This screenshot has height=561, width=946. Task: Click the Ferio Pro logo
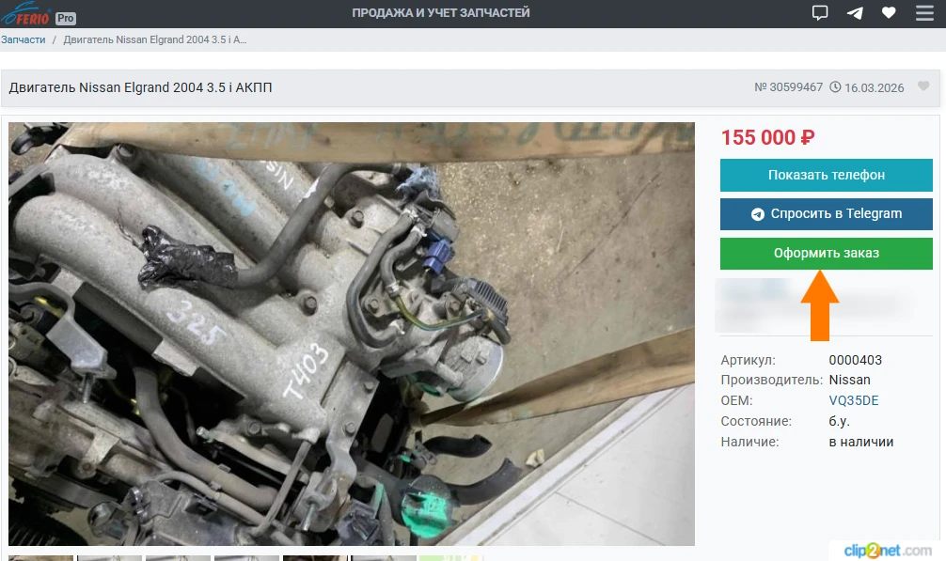point(38,14)
